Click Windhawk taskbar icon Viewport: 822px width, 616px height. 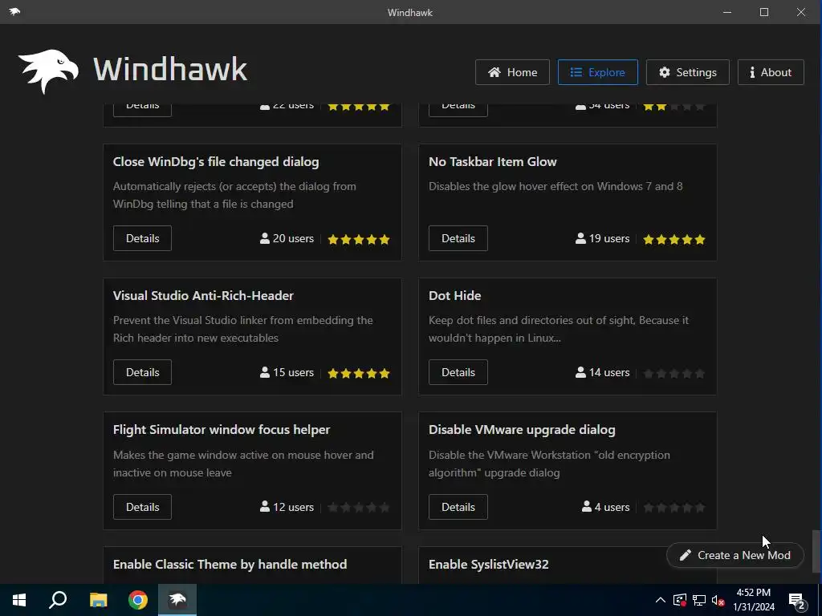177,600
